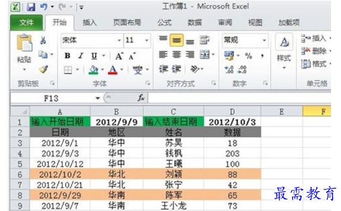Click the Wrap Text icon
The image size is (341, 211).
click(204, 40)
